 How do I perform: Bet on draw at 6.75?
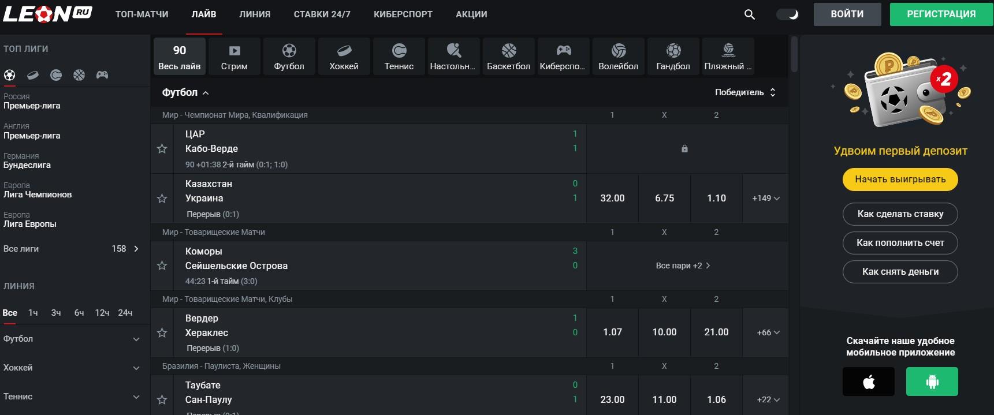pyautogui.click(x=664, y=199)
